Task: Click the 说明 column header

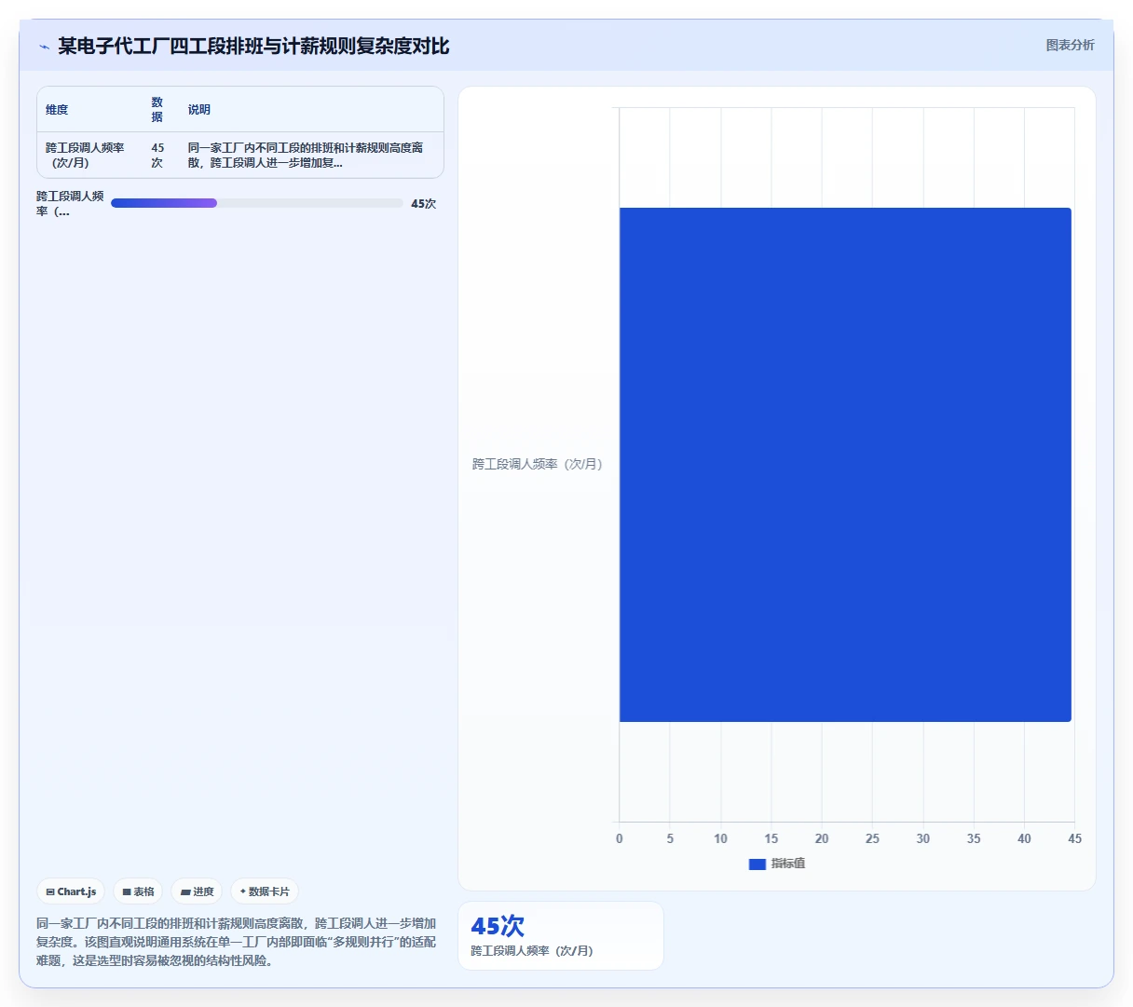Action: (199, 110)
